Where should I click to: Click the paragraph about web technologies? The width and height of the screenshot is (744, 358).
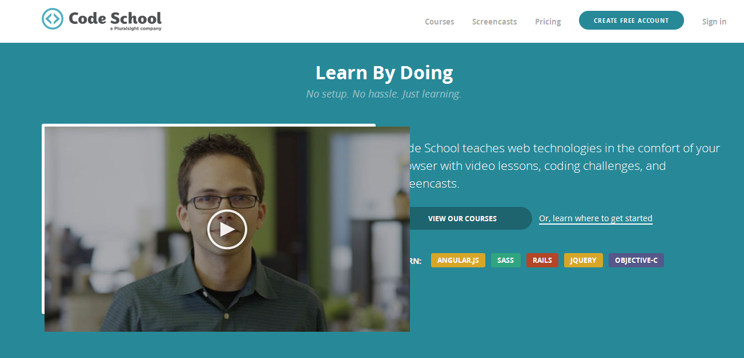point(565,166)
